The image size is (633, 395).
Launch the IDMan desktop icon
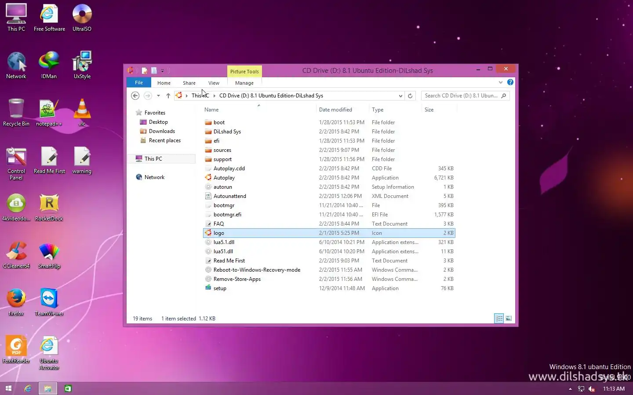tap(49, 65)
